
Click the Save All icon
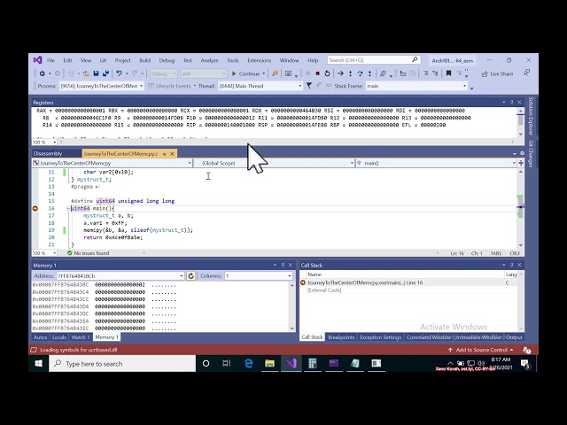tap(105, 73)
